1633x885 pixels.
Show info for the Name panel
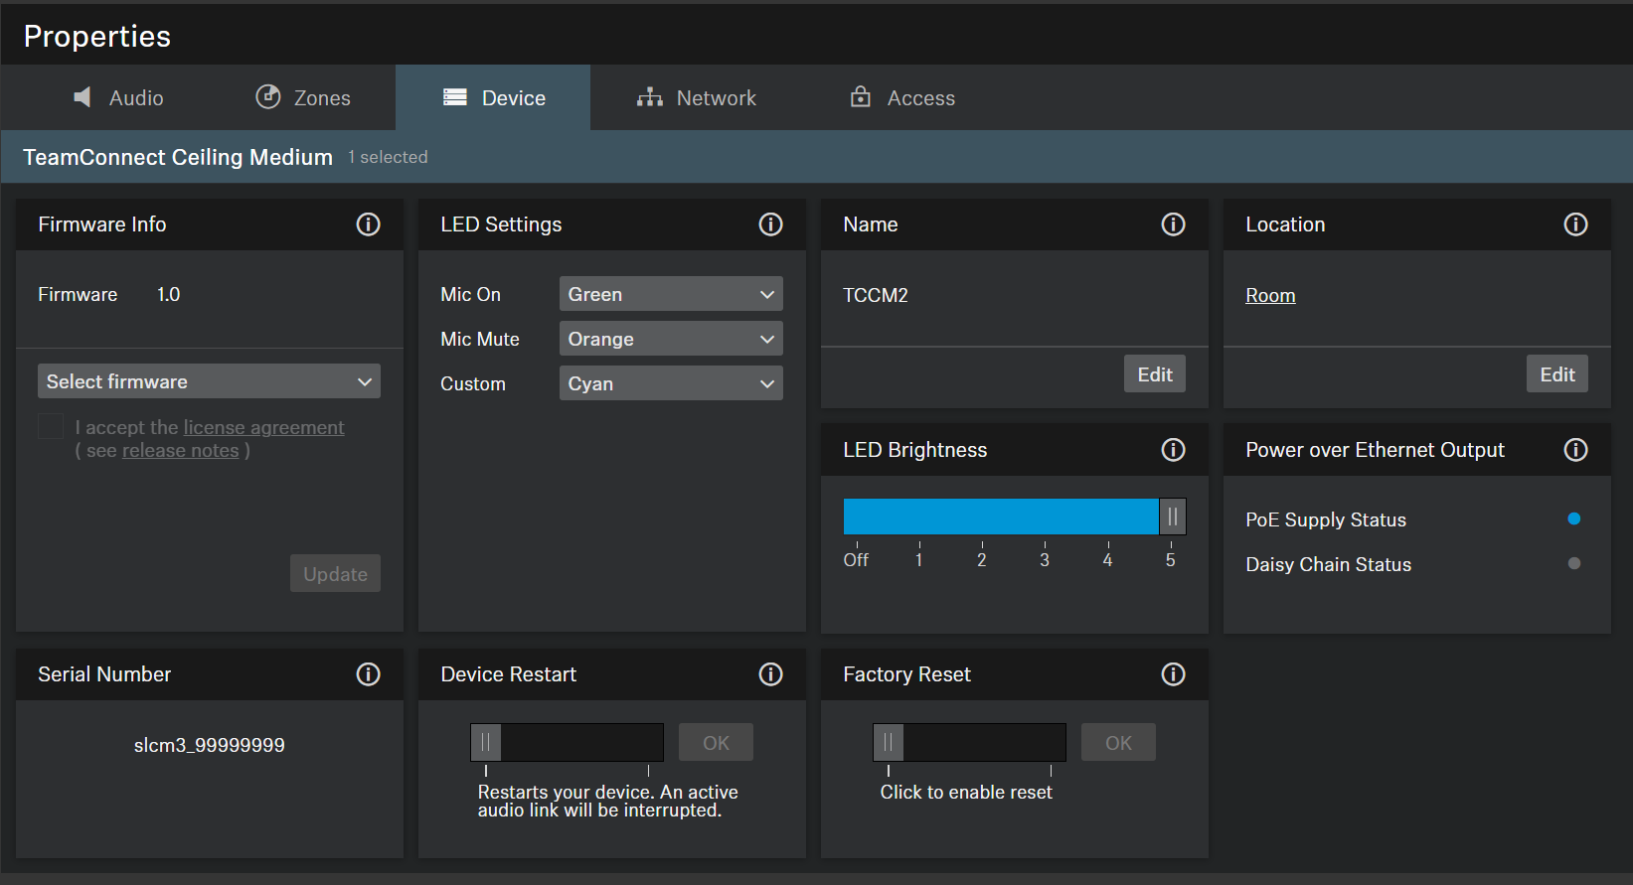point(1173,224)
